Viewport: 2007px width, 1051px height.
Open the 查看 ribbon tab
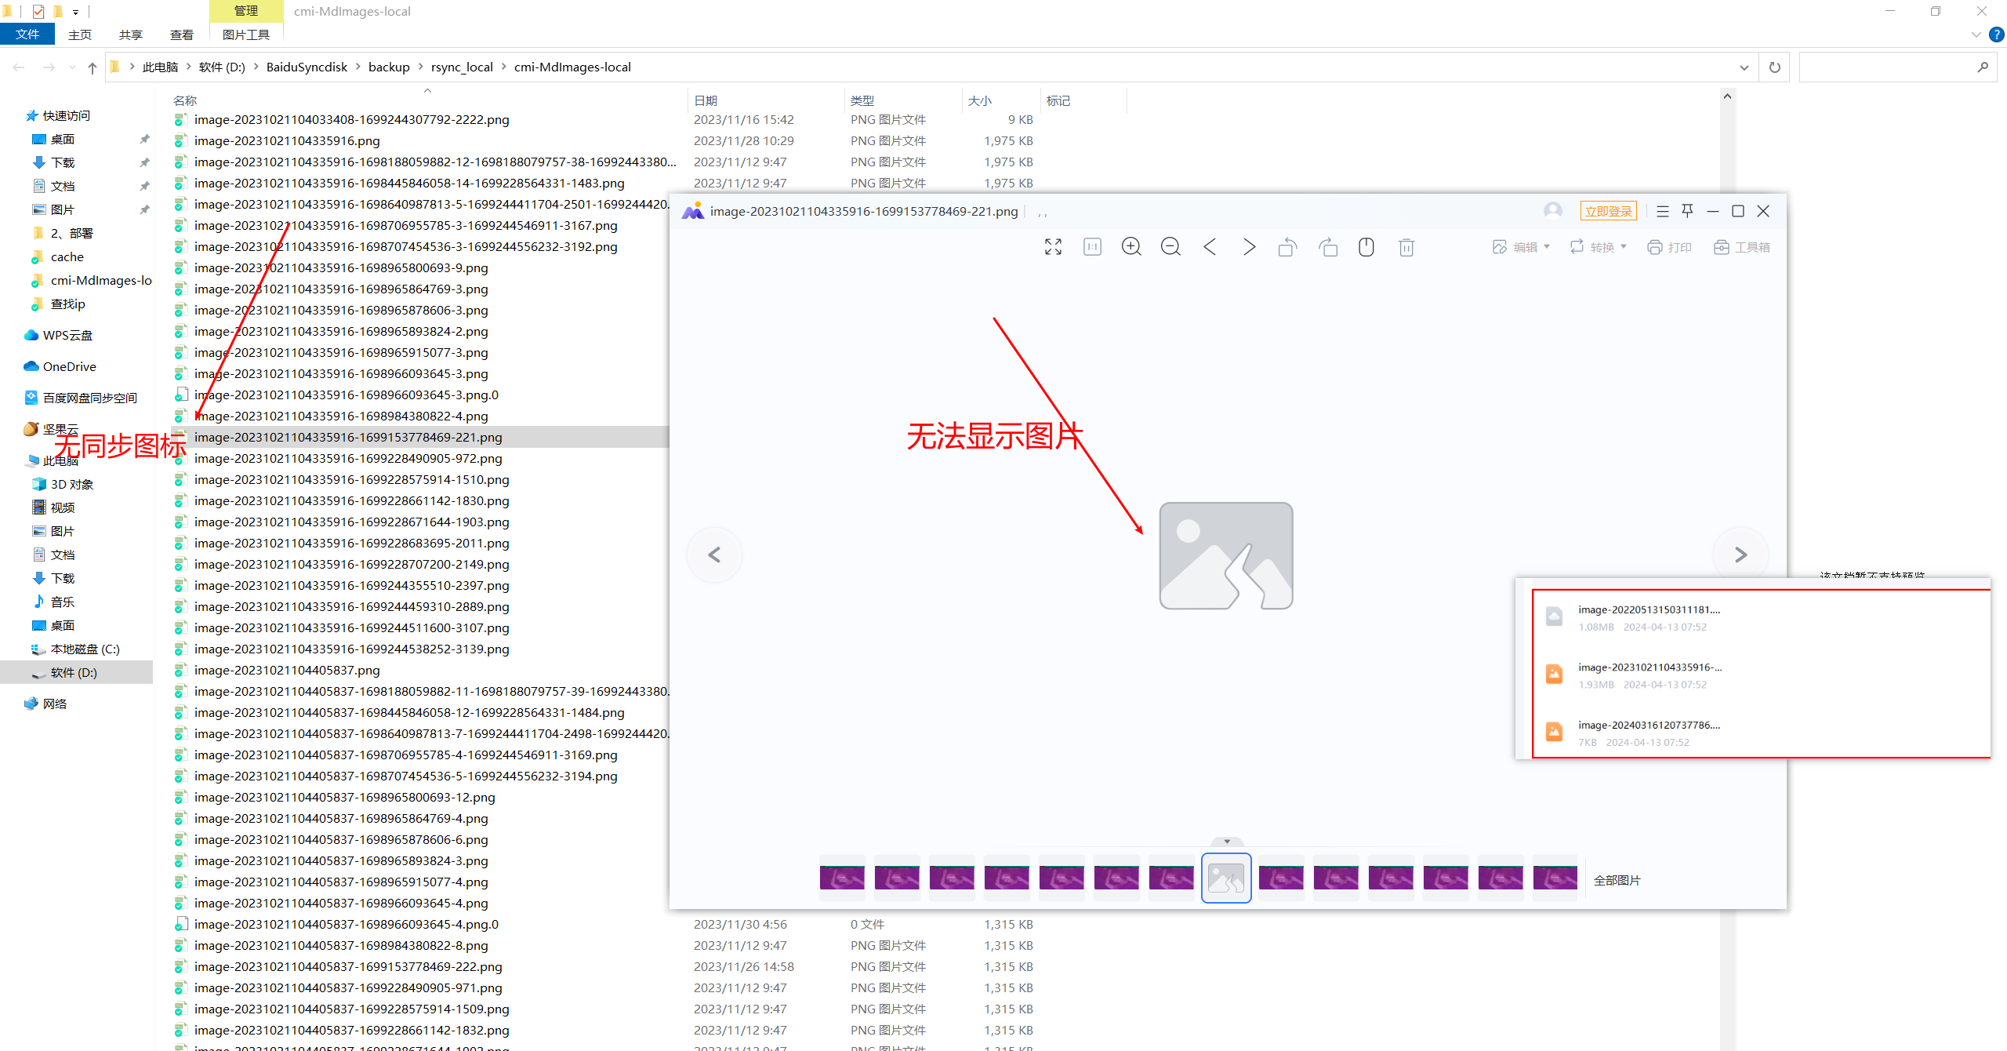point(182,35)
